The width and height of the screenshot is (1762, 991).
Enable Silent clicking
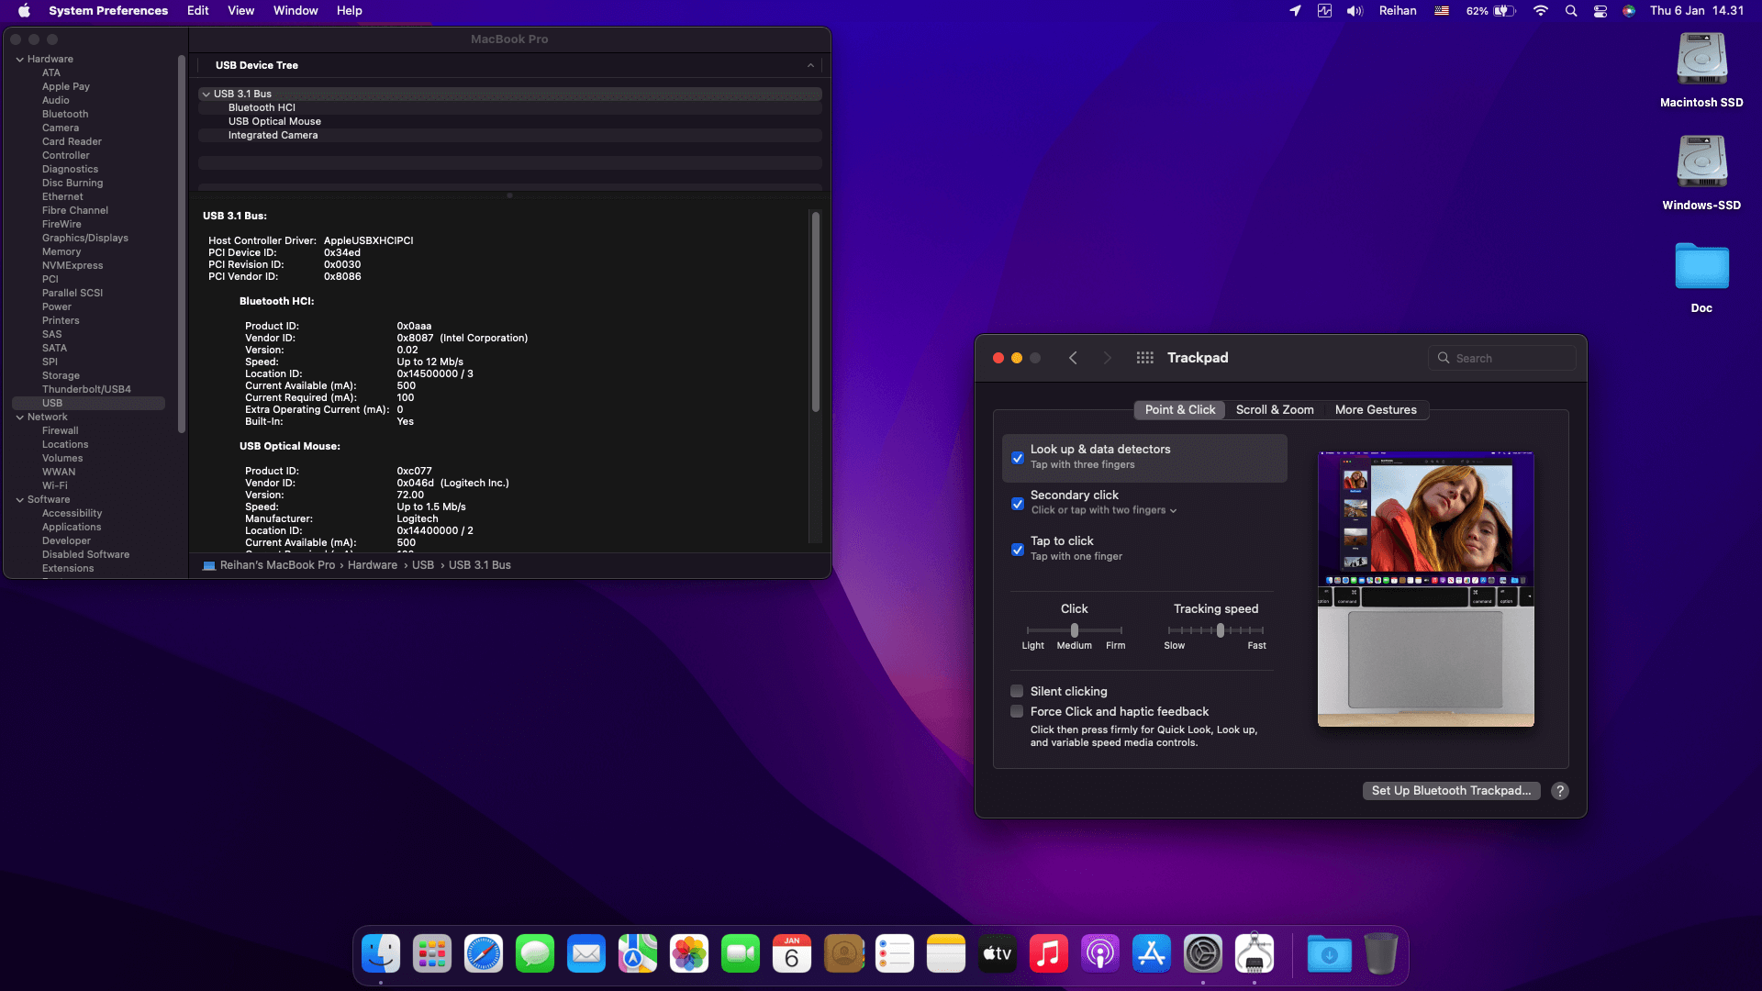point(1017,691)
